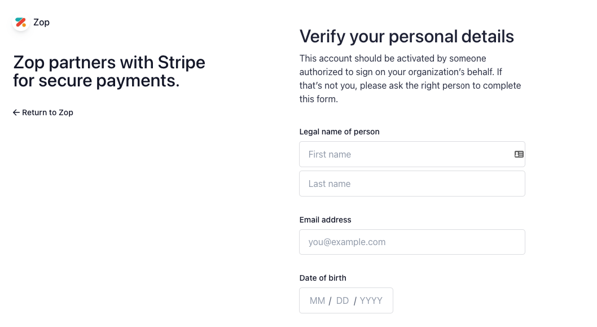Follow the Return to Zop link
Viewport: 597px width, 327px height.
click(43, 112)
